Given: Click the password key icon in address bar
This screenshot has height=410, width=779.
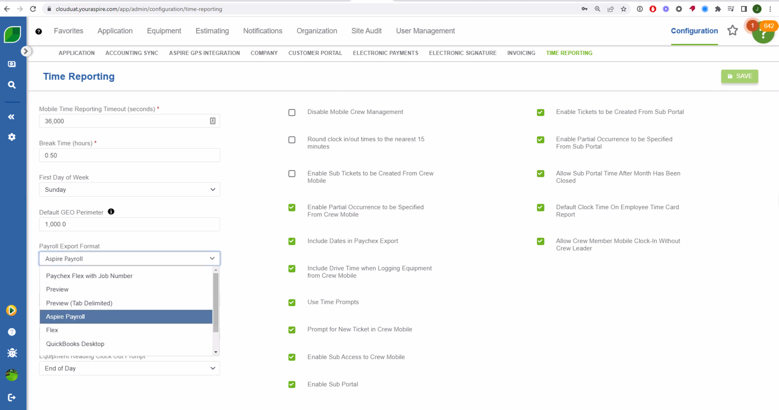Looking at the screenshot, I should (x=585, y=9).
